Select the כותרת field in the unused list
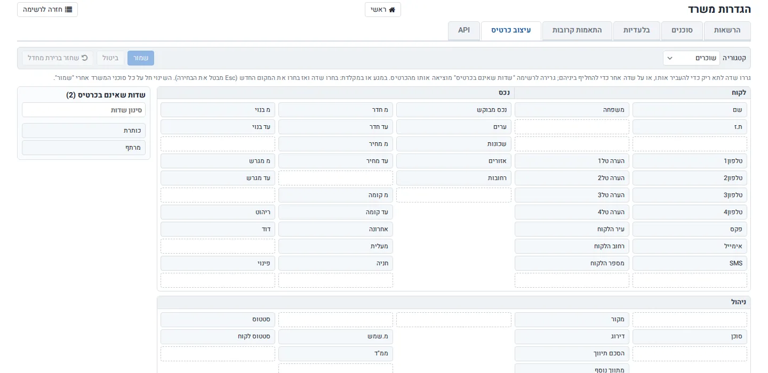 84,131
